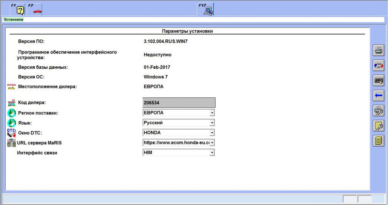Click the Установки title label
Viewport: 388px width, 205px height.
13,19
